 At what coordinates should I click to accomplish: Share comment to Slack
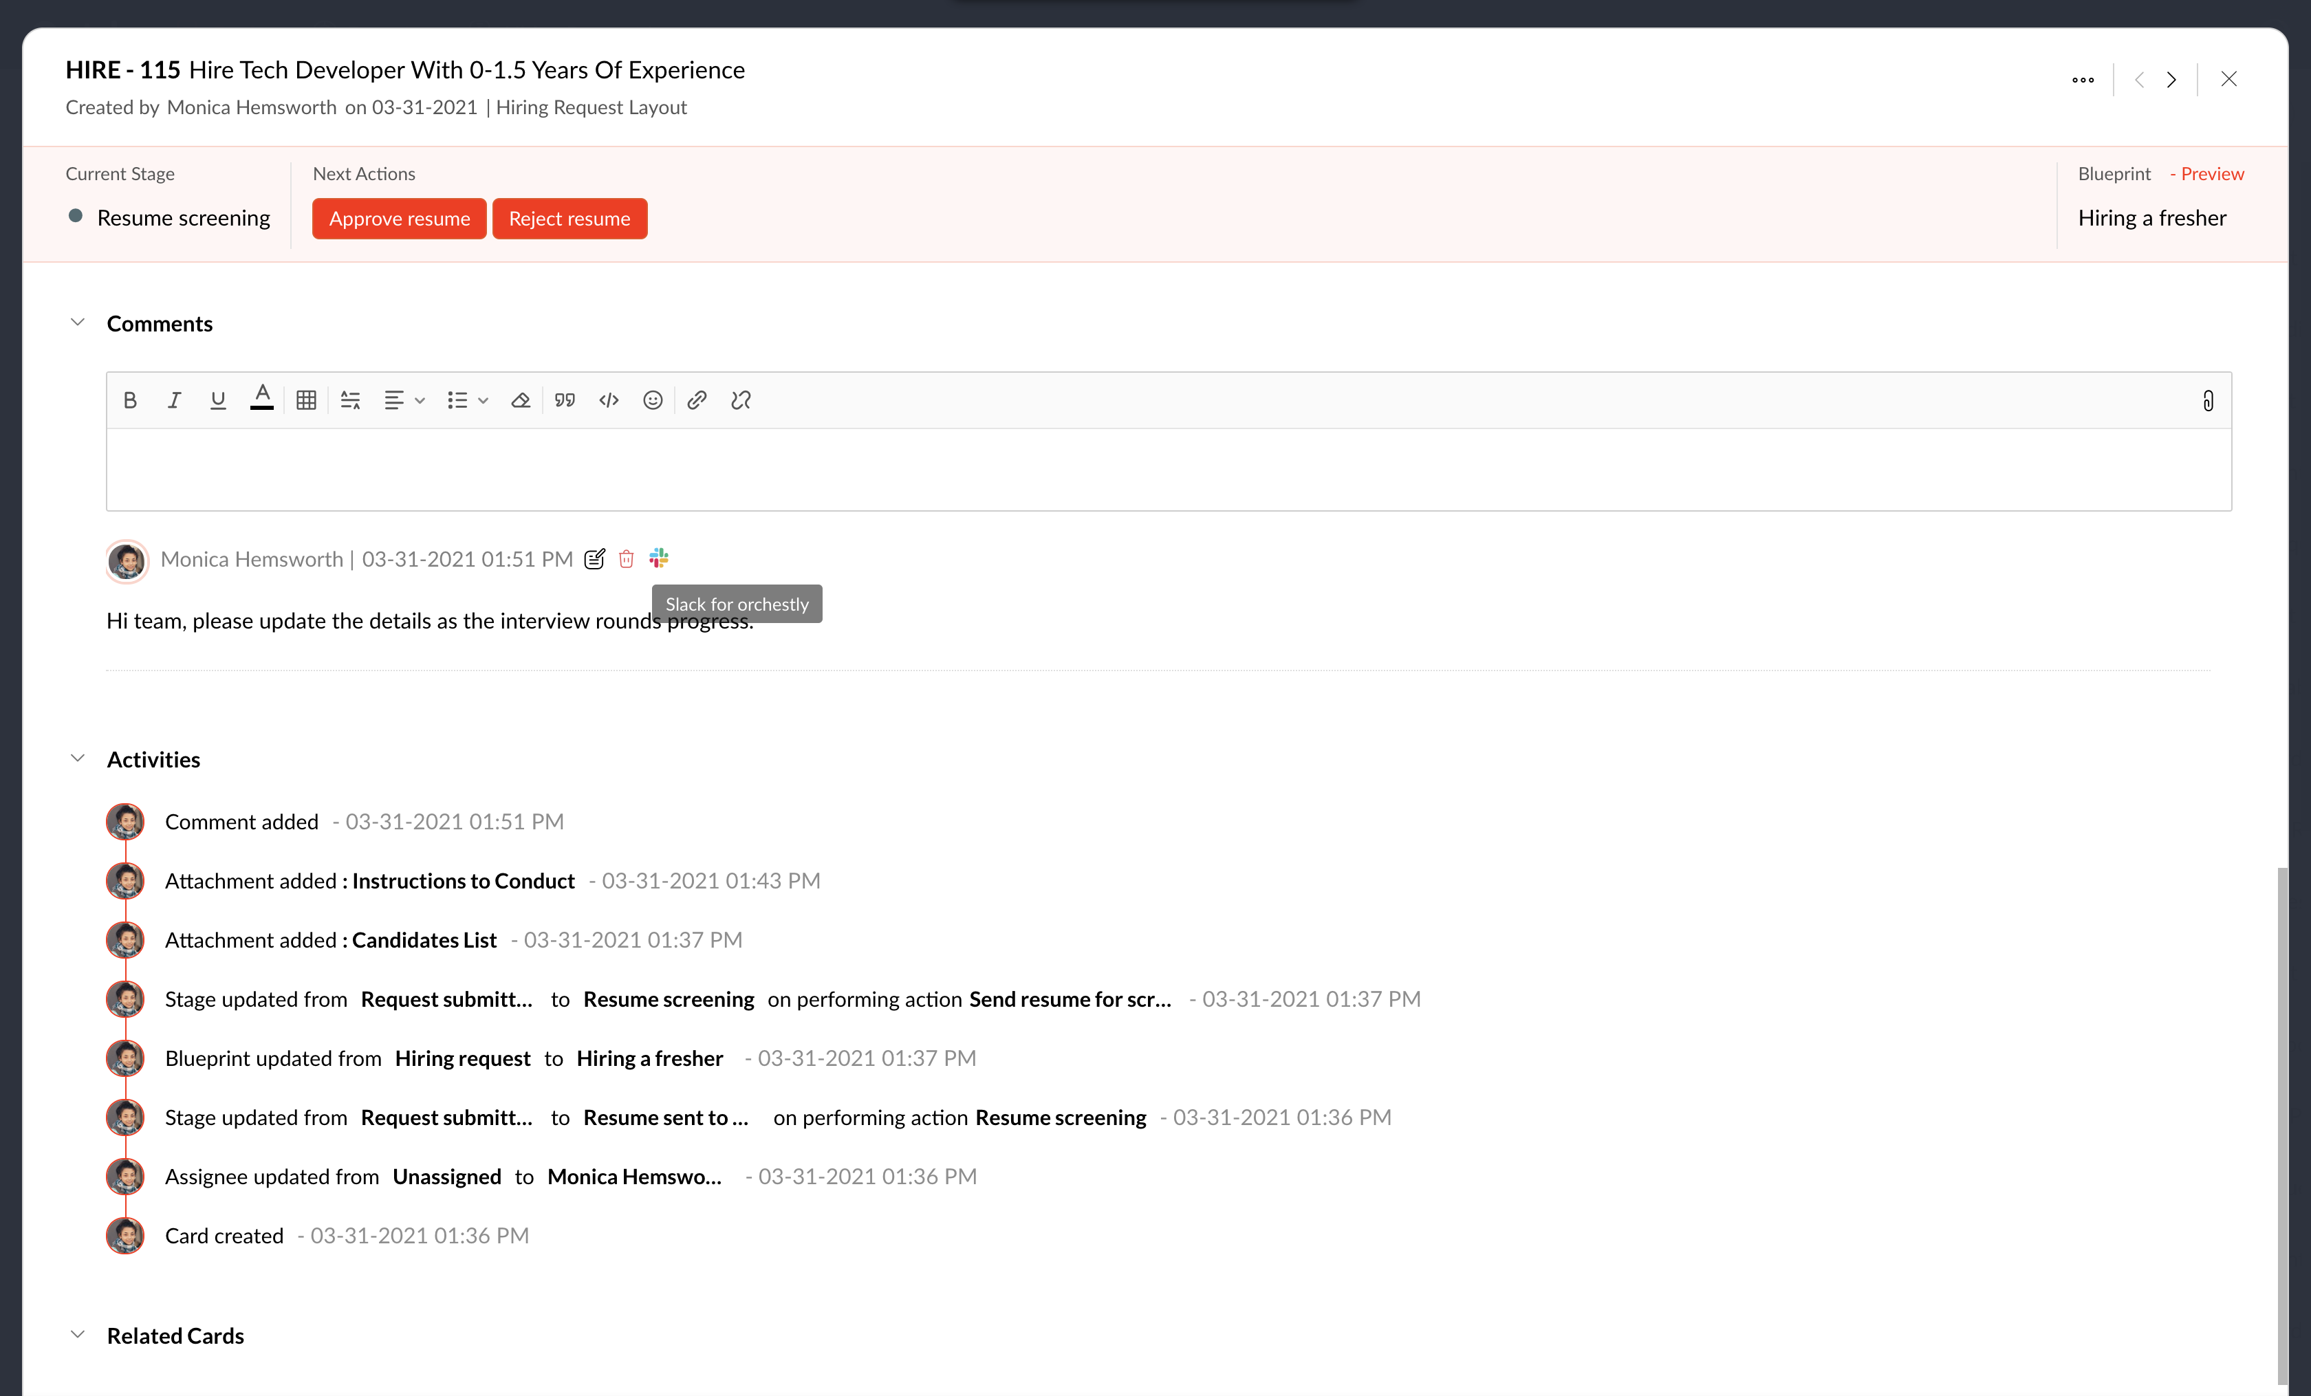tap(658, 559)
